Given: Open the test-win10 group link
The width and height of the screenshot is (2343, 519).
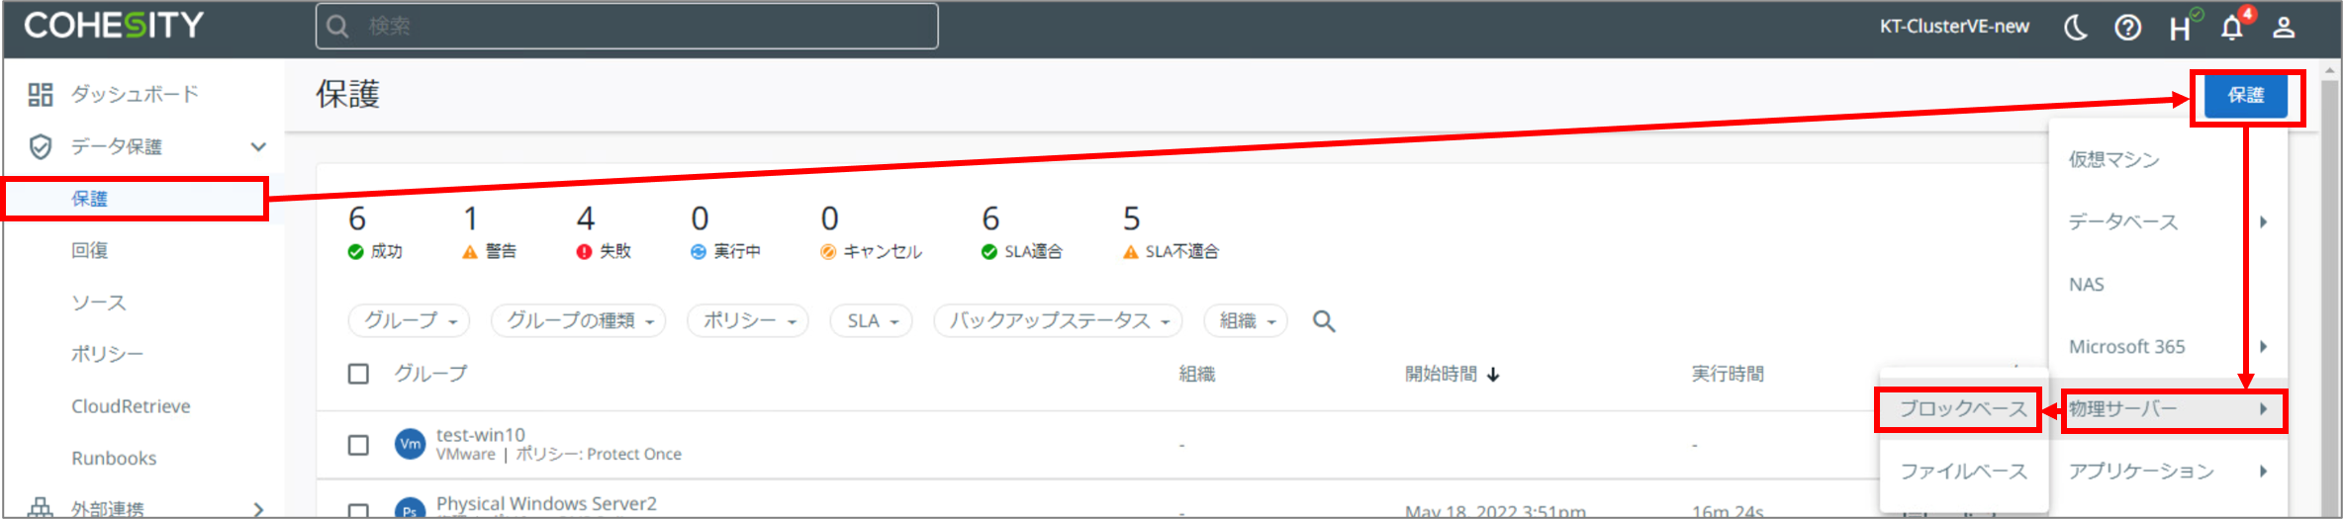Looking at the screenshot, I should click(x=481, y=435).
